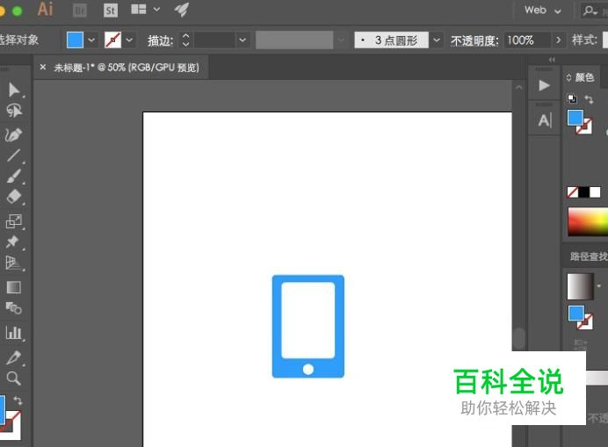Screen dimensions: 608x447
Task: Pick a color from the spectrum bar
Action: (588, 221)
